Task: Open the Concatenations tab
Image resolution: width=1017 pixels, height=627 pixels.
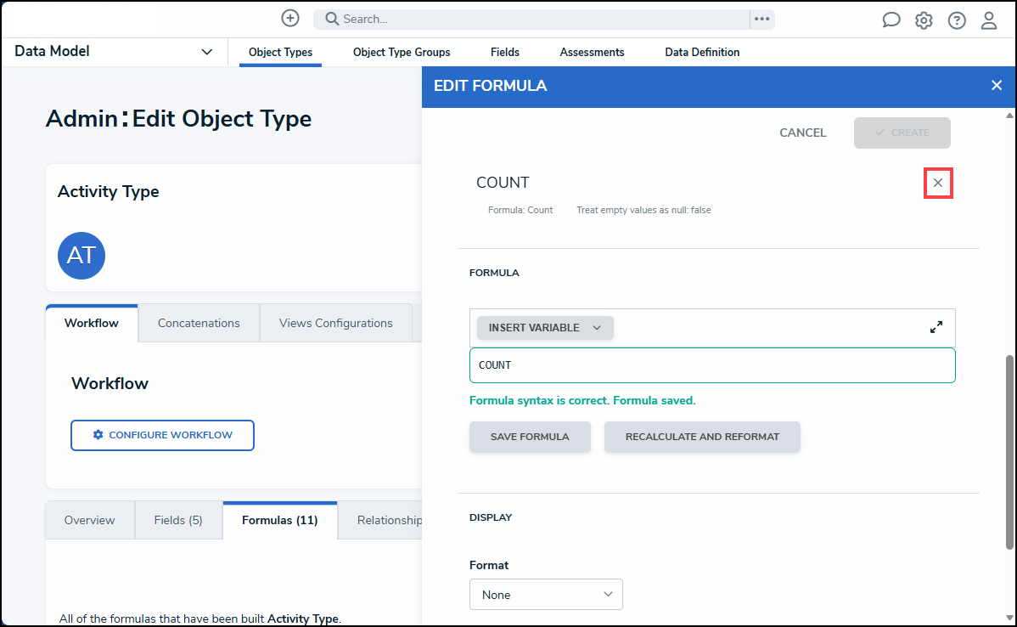Action: coord(199,323)
